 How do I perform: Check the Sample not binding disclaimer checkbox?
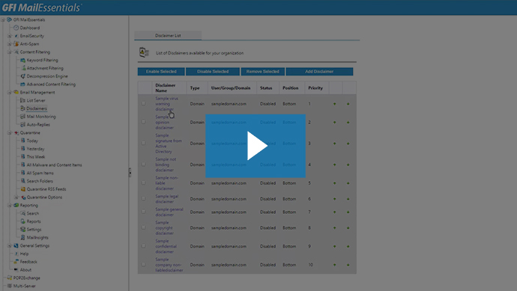coord(143,164)
